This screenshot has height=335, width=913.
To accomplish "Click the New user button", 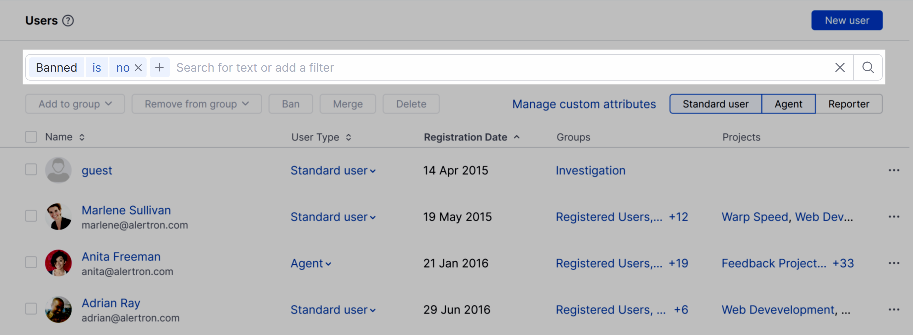I will tap(847, 20).
